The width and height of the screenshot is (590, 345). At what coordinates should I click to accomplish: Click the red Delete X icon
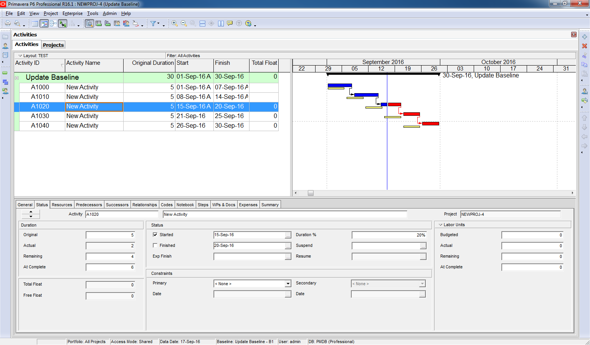pos(584,46)
